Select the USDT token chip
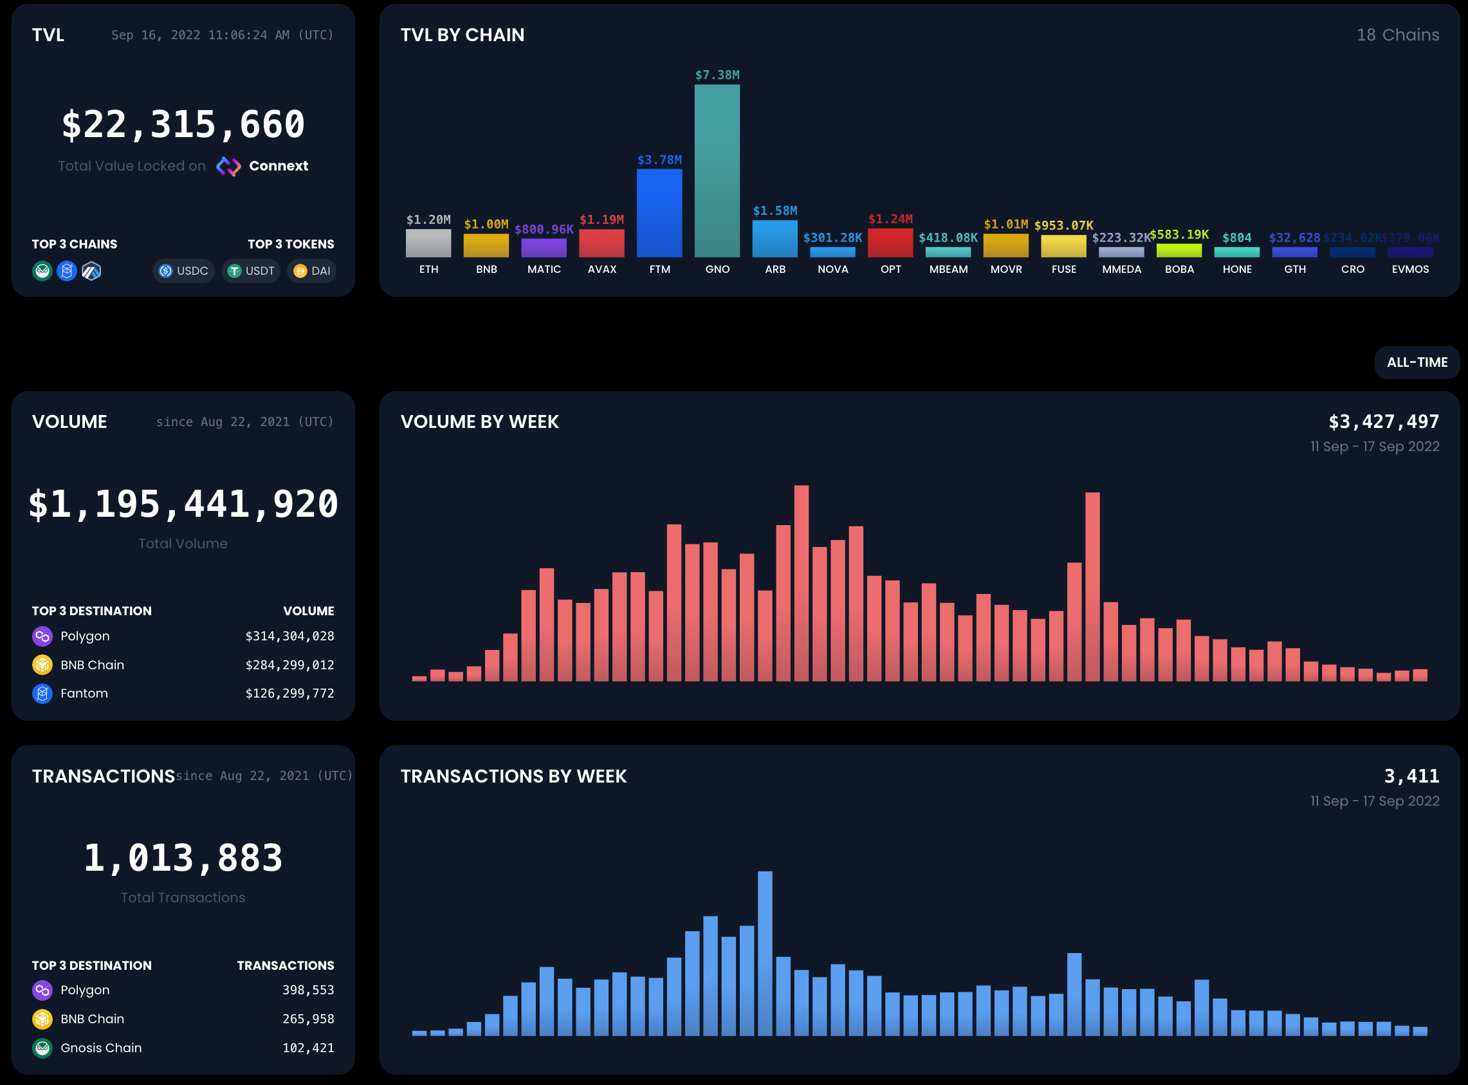This screenshot has width=1468, height=1085. point(252,270)
